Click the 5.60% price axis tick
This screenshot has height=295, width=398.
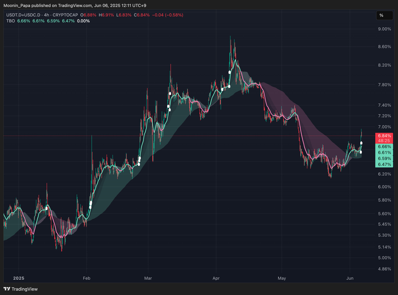[x=385, y=214]
